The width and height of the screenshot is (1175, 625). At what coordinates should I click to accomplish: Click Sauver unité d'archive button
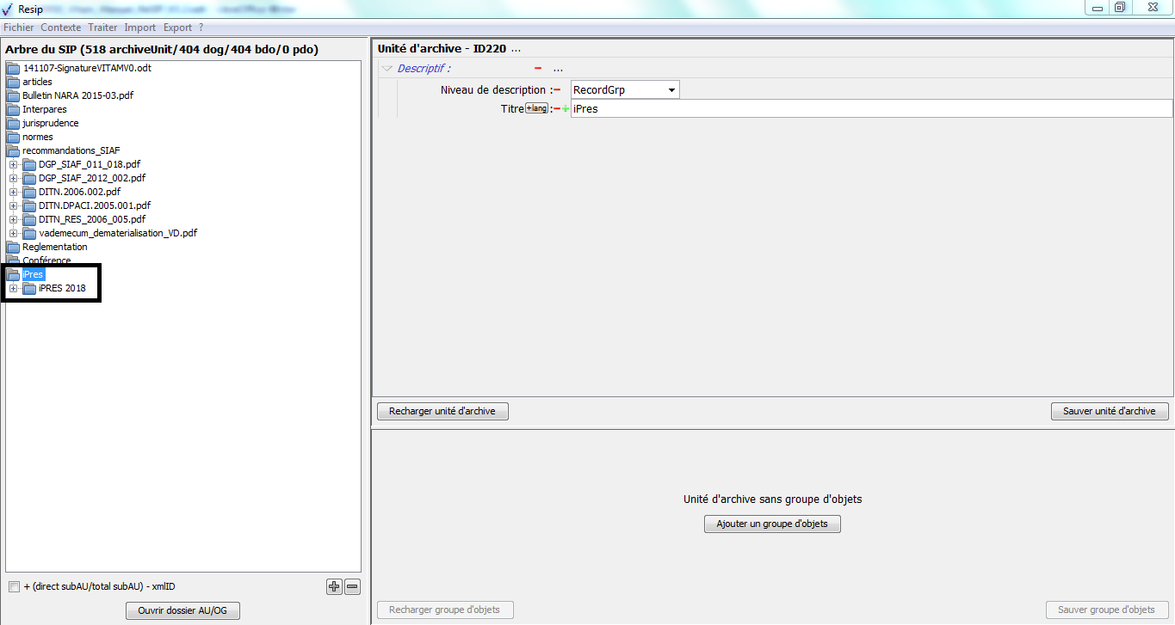point(1109,411)
